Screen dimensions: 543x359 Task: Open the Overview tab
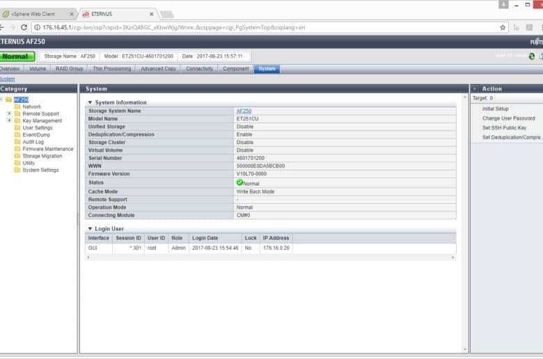tap(10, 69)
